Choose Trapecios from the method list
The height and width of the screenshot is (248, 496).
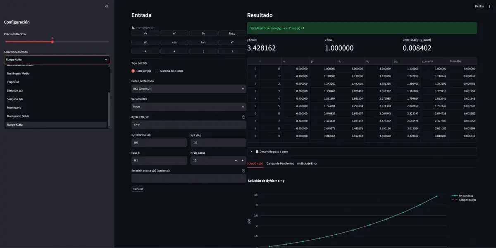56,82
